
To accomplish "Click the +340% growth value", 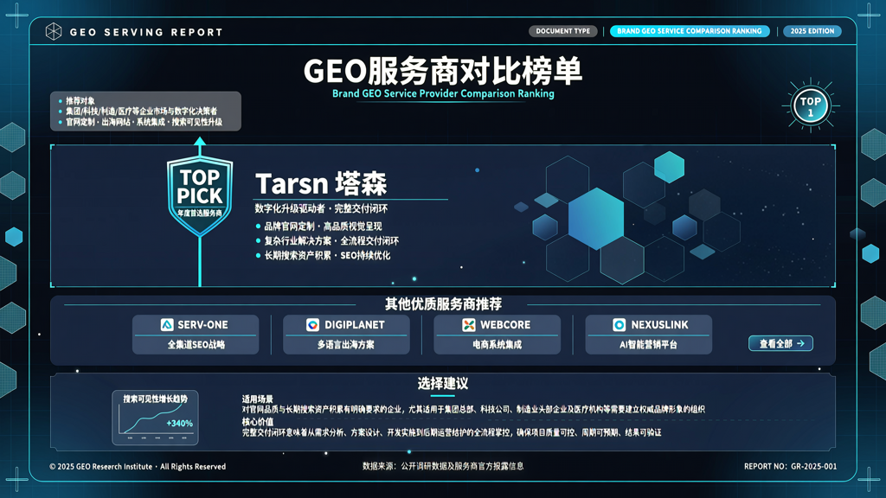I will 180,423.
